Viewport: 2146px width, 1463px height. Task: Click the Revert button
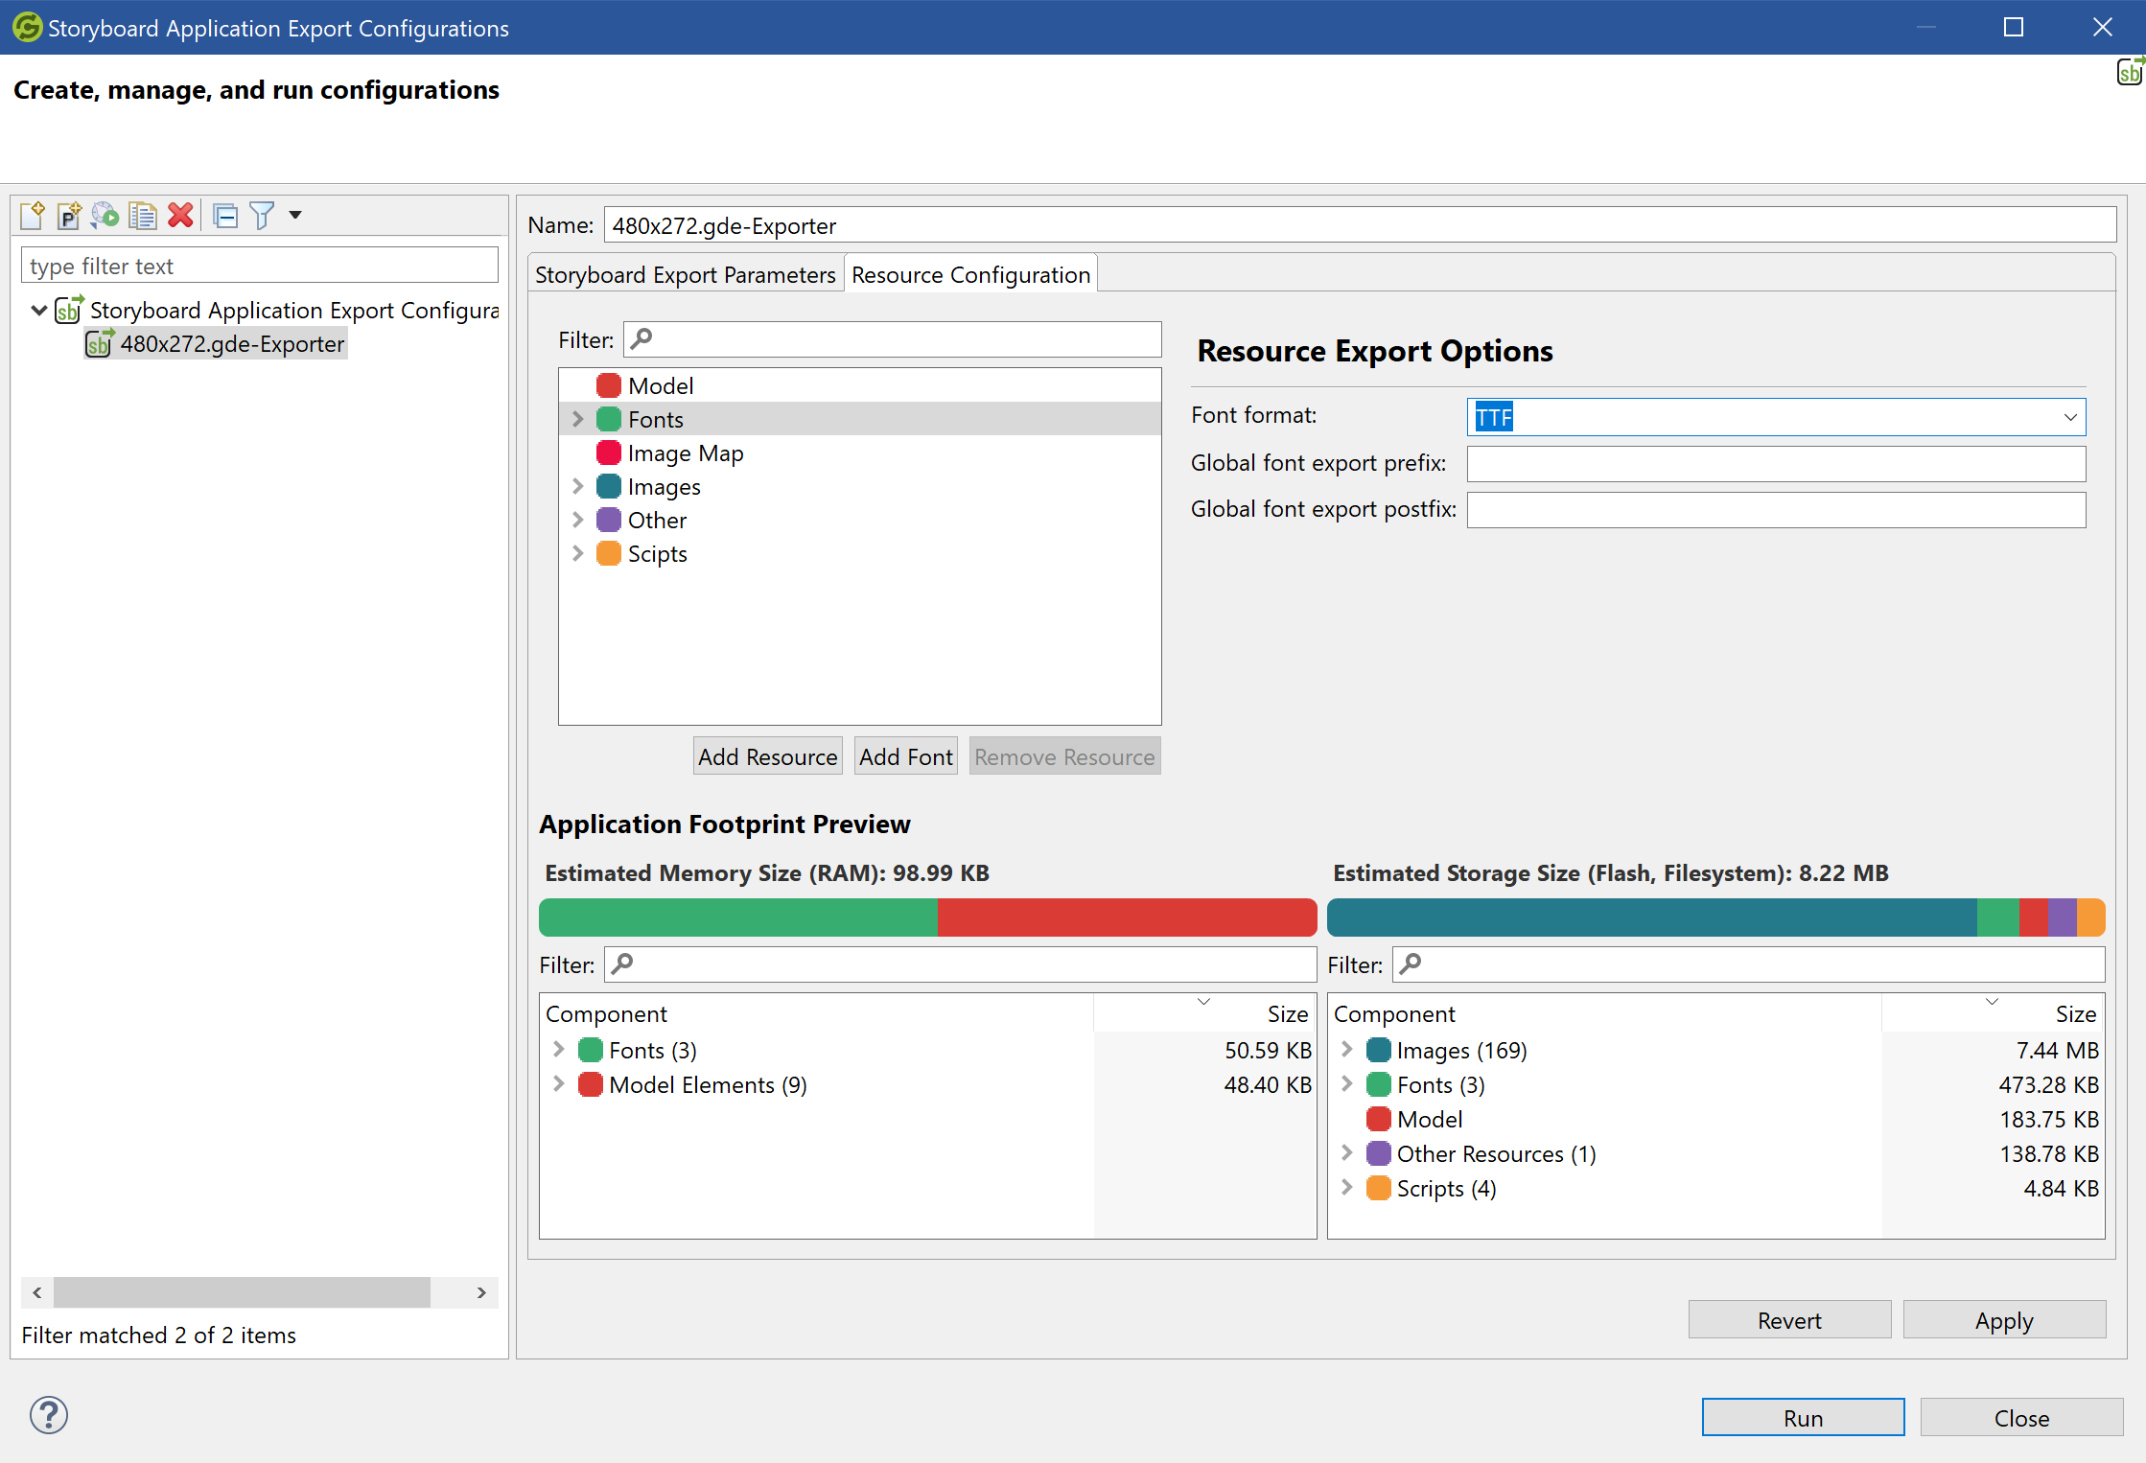[x=1789, y=1320]
